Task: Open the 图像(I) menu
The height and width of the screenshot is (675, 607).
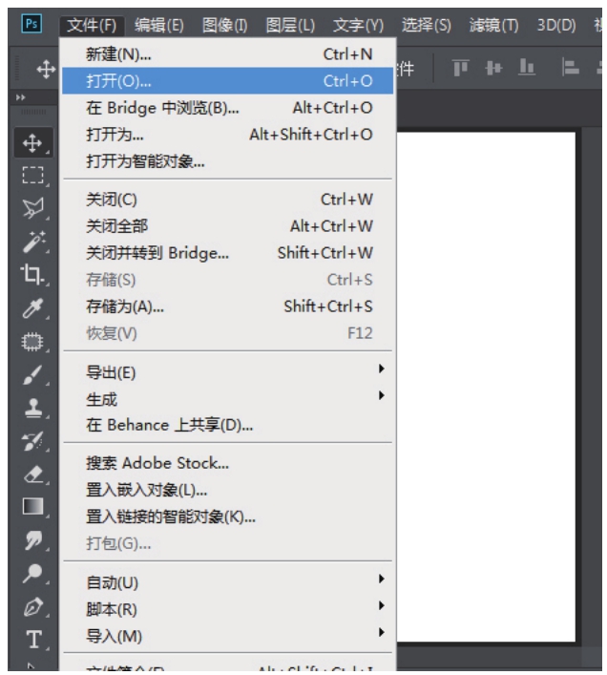Action: [x=225, y=26]
